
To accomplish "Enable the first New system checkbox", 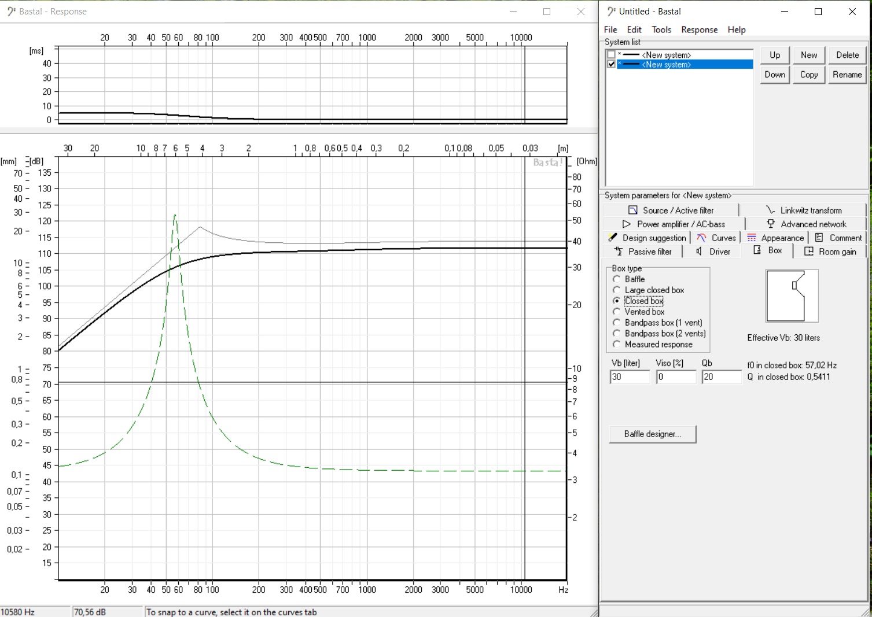I will pyautogui.click(x=611, y=55).
